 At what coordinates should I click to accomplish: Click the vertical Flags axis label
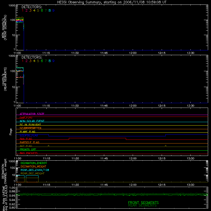pos(11,132)
